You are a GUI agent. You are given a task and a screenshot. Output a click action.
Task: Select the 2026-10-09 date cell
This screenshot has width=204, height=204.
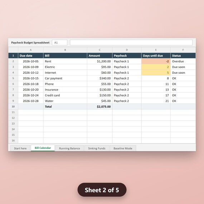coord(30,67)
